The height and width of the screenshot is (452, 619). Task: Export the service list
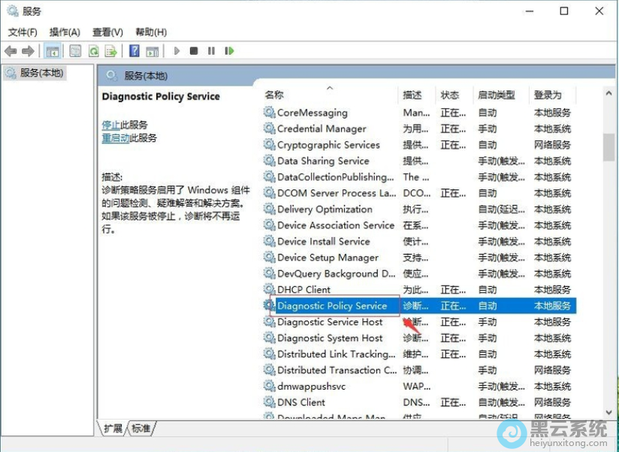(x=111, y=50)
